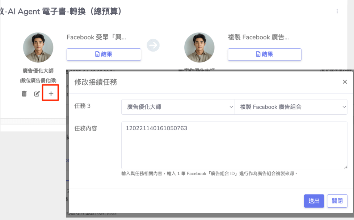Click the plus icon to add task

point(51,94)
